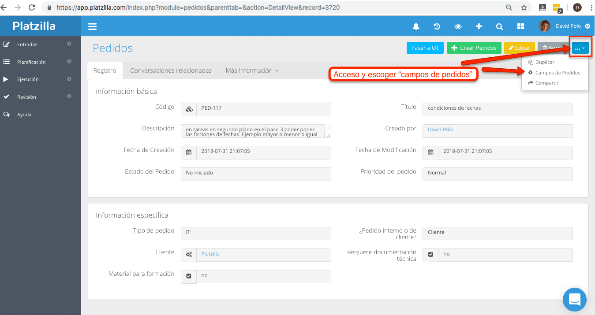Image resolution: width=595 pixels, height=315 pixels.
Task: Select Campos de Pedidos menu entry
Action: (554, 73)
